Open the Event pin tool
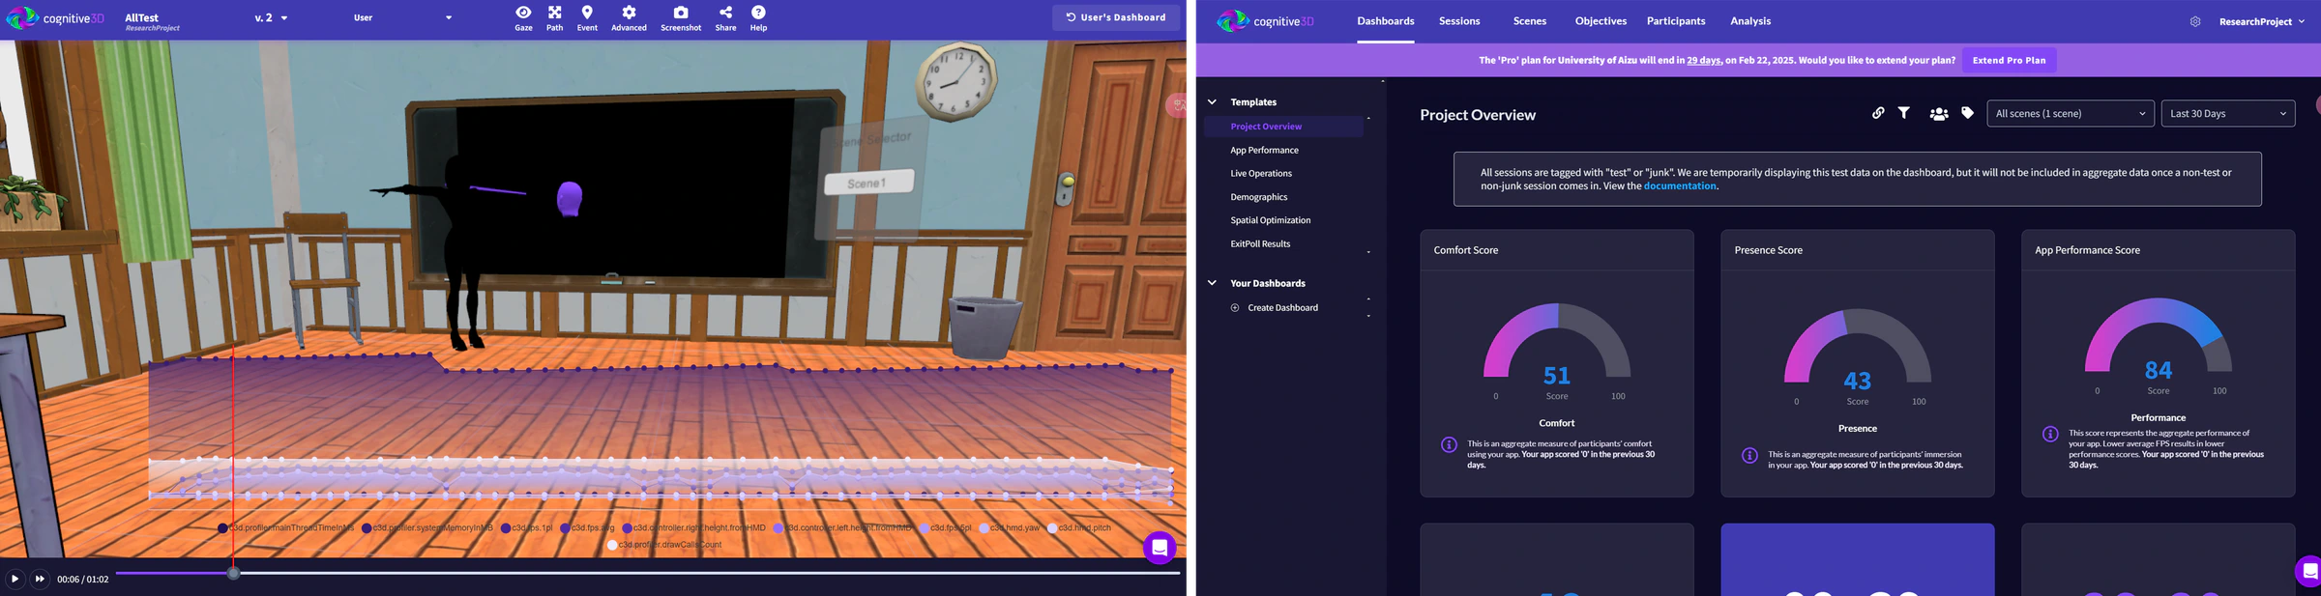 587,17
